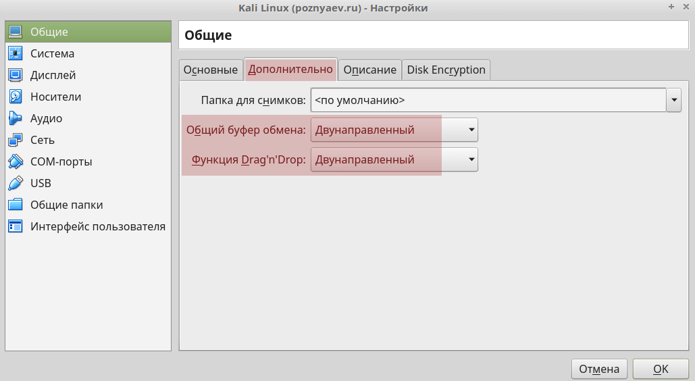Image resolution: width=695 pixels, height=381 pixels.
Task: Click the Audio (Аудио) speaker icon
Action: [16, 118]
